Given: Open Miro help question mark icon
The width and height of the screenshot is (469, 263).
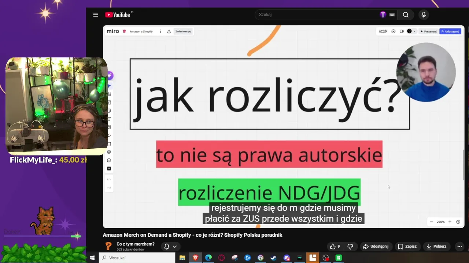Looking at the screenshot, I should pyautogui.click(x=458, y=222).
